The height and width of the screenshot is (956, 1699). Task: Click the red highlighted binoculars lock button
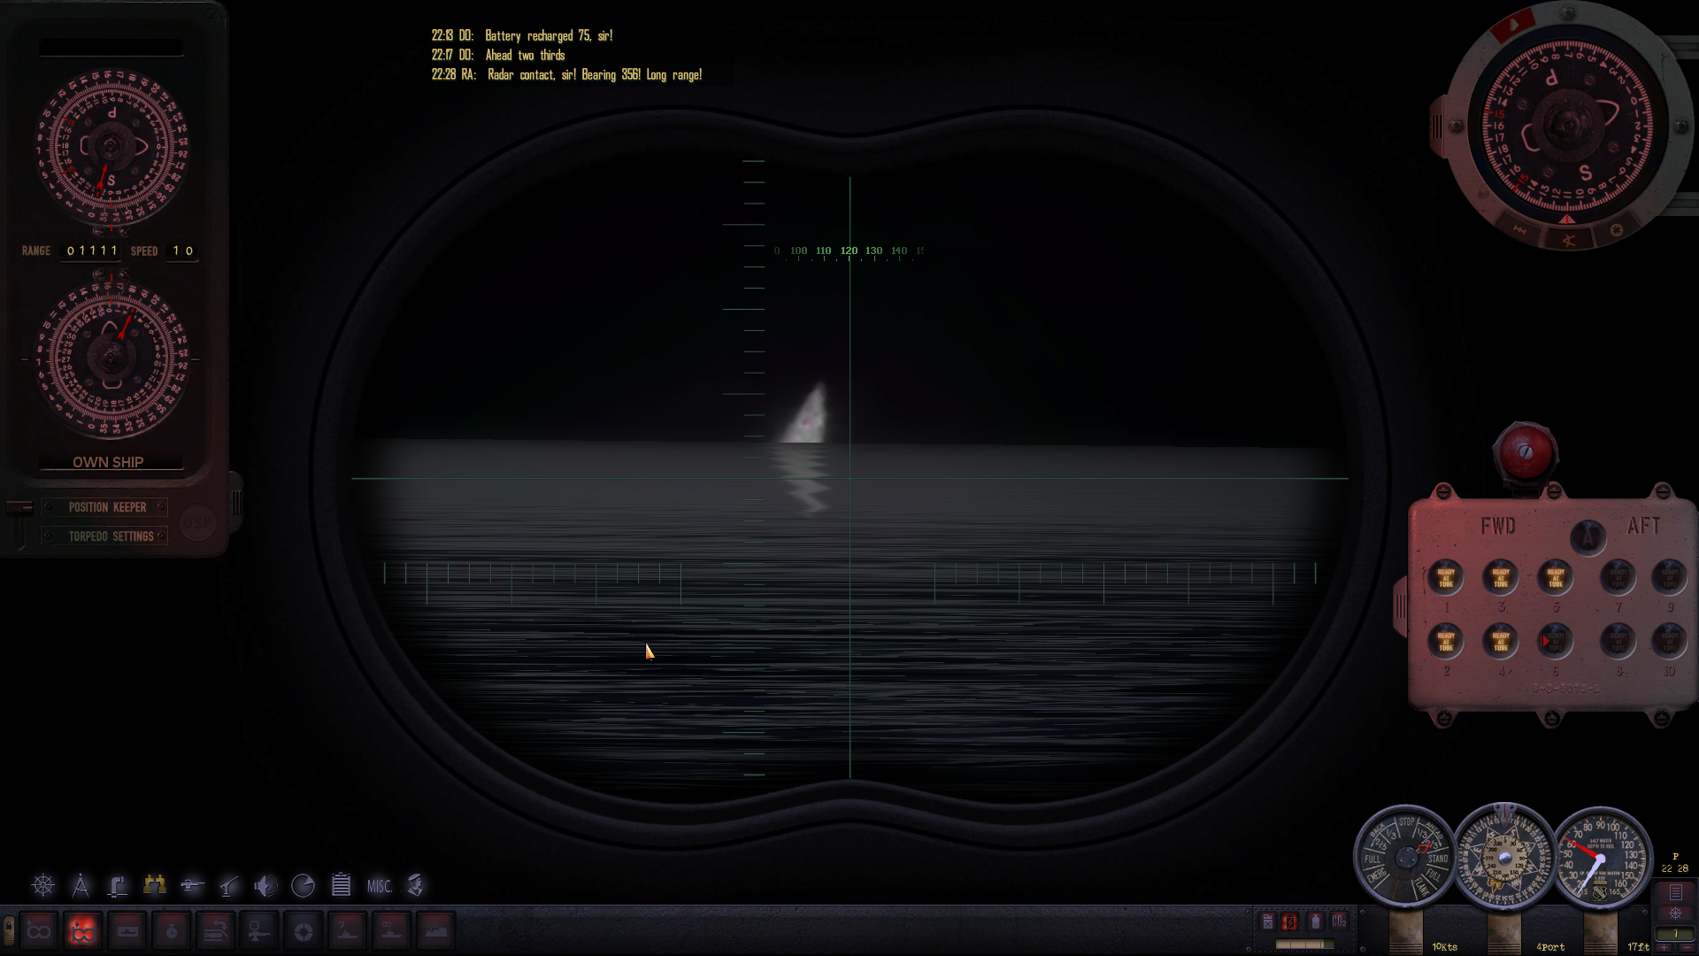tap(82, 931)
